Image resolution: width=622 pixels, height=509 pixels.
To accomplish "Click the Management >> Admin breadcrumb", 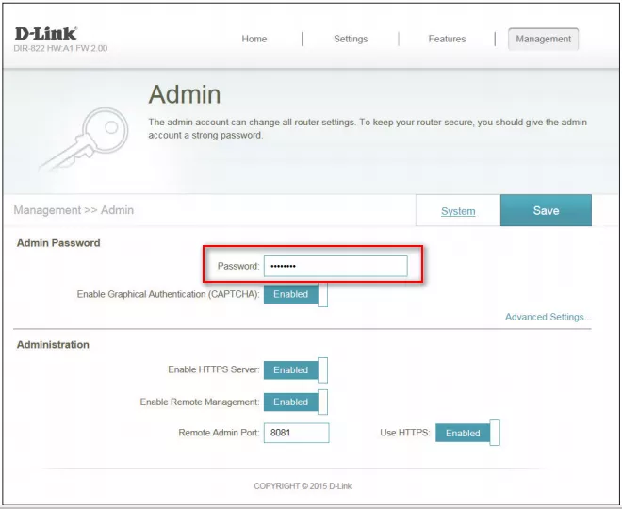I will (x=74, y=210).
